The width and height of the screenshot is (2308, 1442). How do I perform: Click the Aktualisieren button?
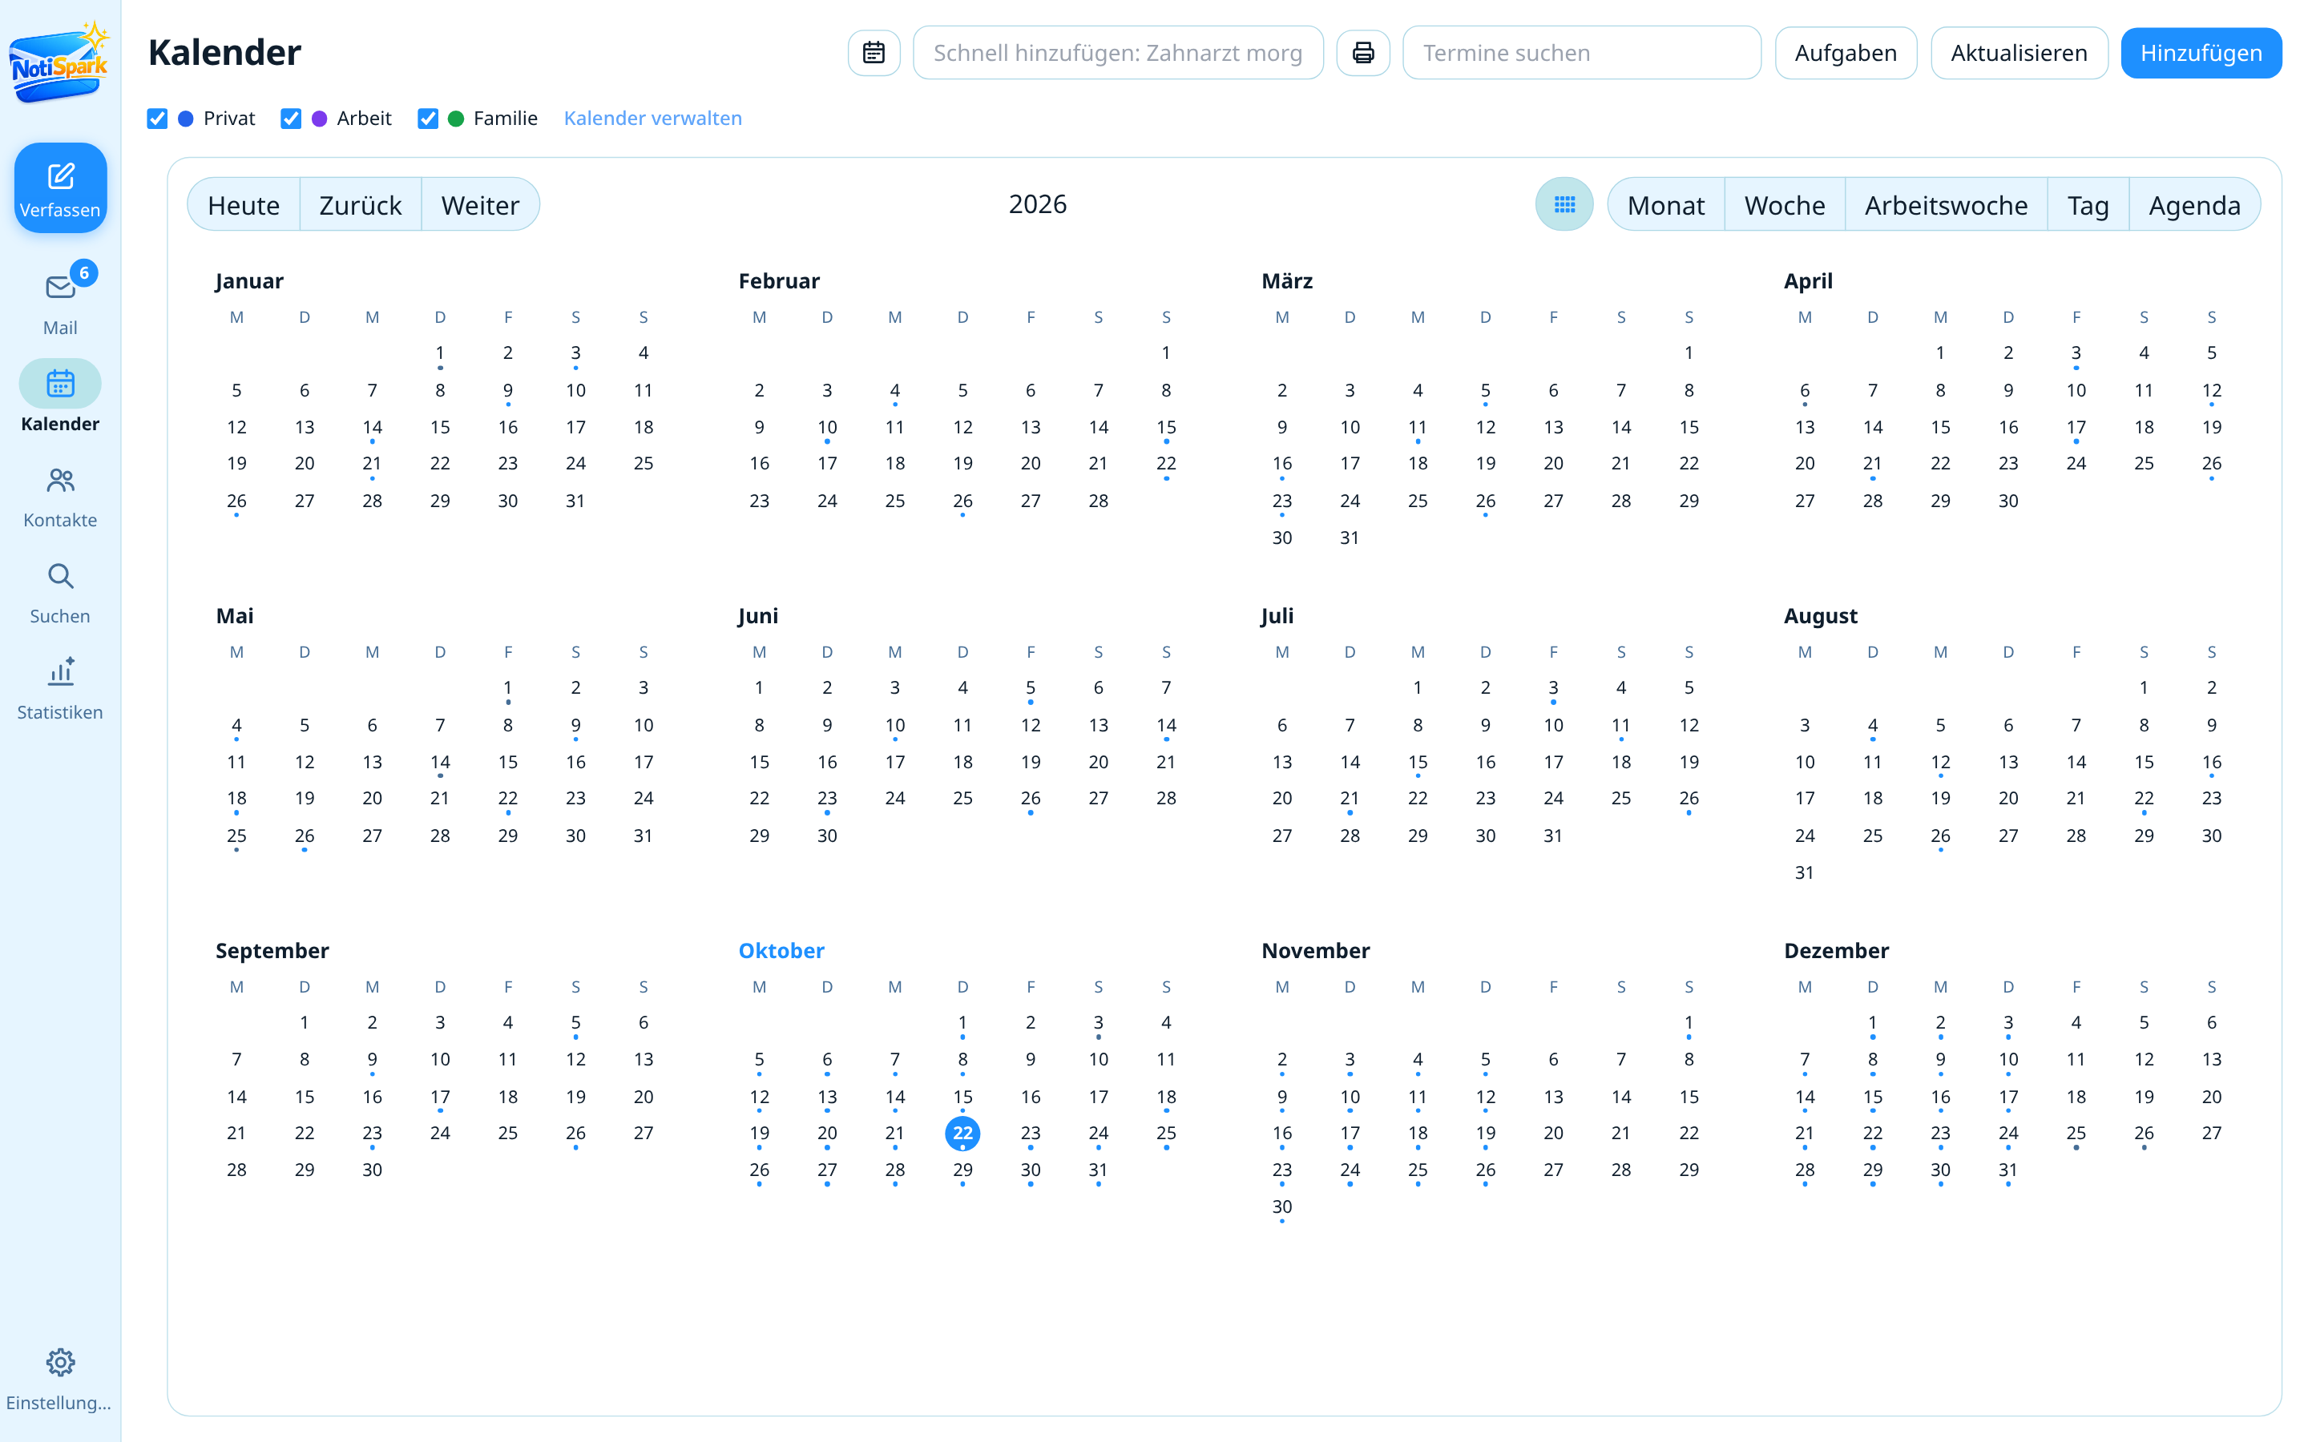point(2019,52)
